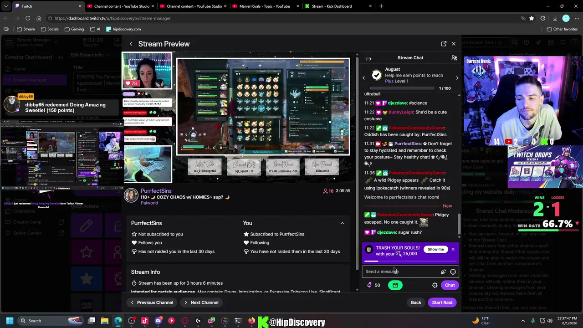The width and height of the screenshot is (583, 328).
Task: Select 'Not subscribed to you' row
Action: click(x=157, y=234)
